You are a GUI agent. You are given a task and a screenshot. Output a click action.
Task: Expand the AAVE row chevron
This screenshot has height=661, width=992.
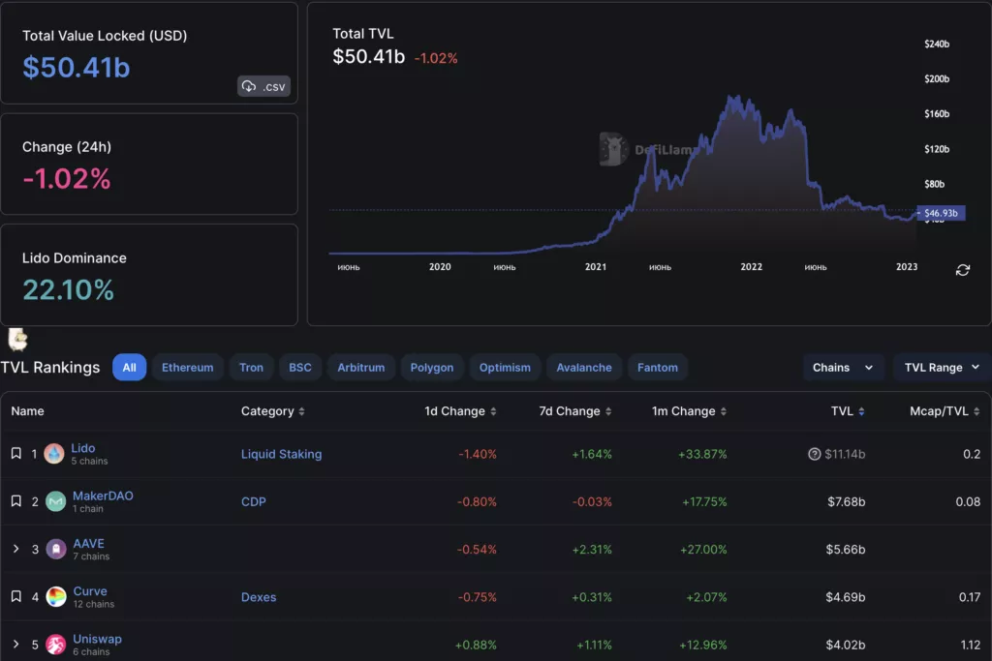coord(15,549)
